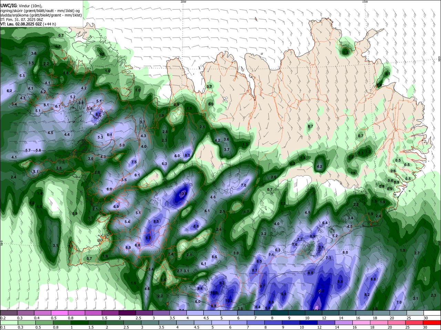Click the 5.3 precipitation value
Screen dimensions: 441x330
[100, 137]
